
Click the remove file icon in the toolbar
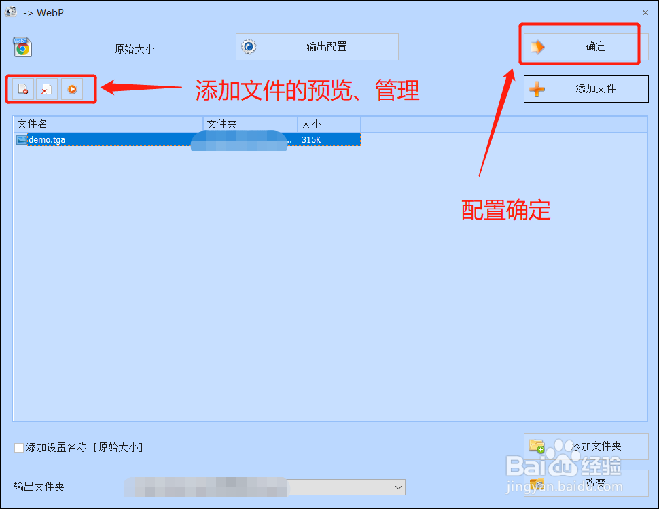coord(22,89)
